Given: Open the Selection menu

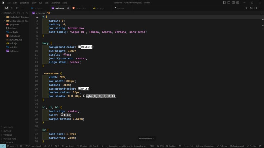Looking at the screenshot, I should [x=24, y=3].
